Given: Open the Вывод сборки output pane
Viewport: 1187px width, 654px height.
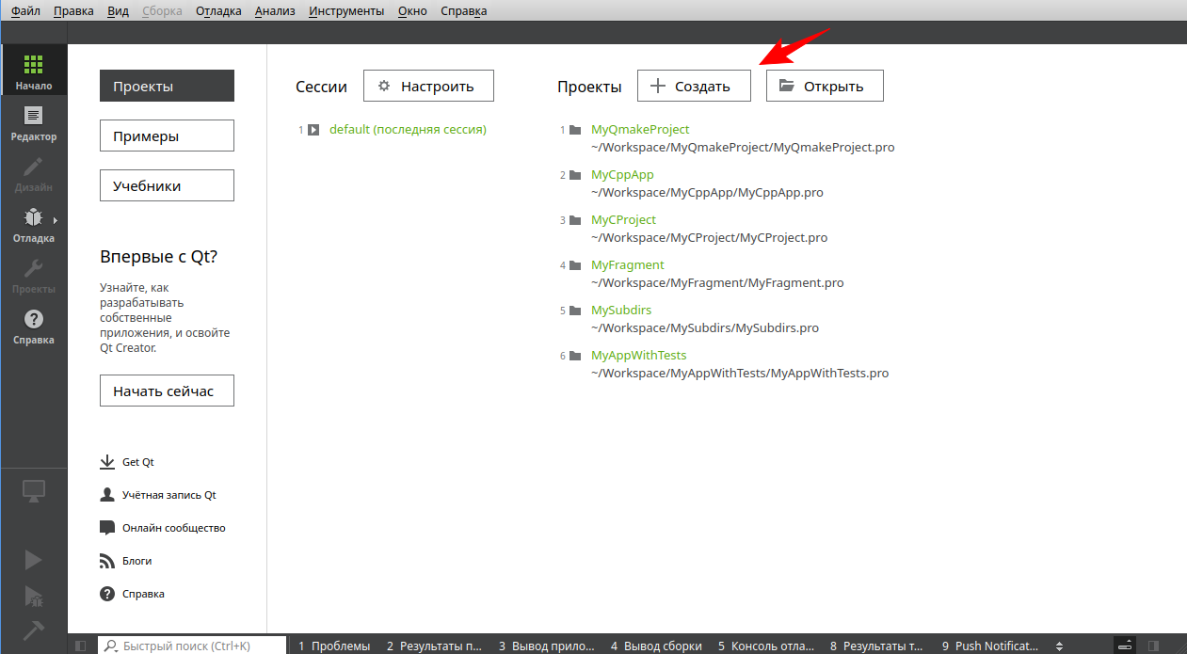Looking at the screenshot, I should [x=656, y=646].
